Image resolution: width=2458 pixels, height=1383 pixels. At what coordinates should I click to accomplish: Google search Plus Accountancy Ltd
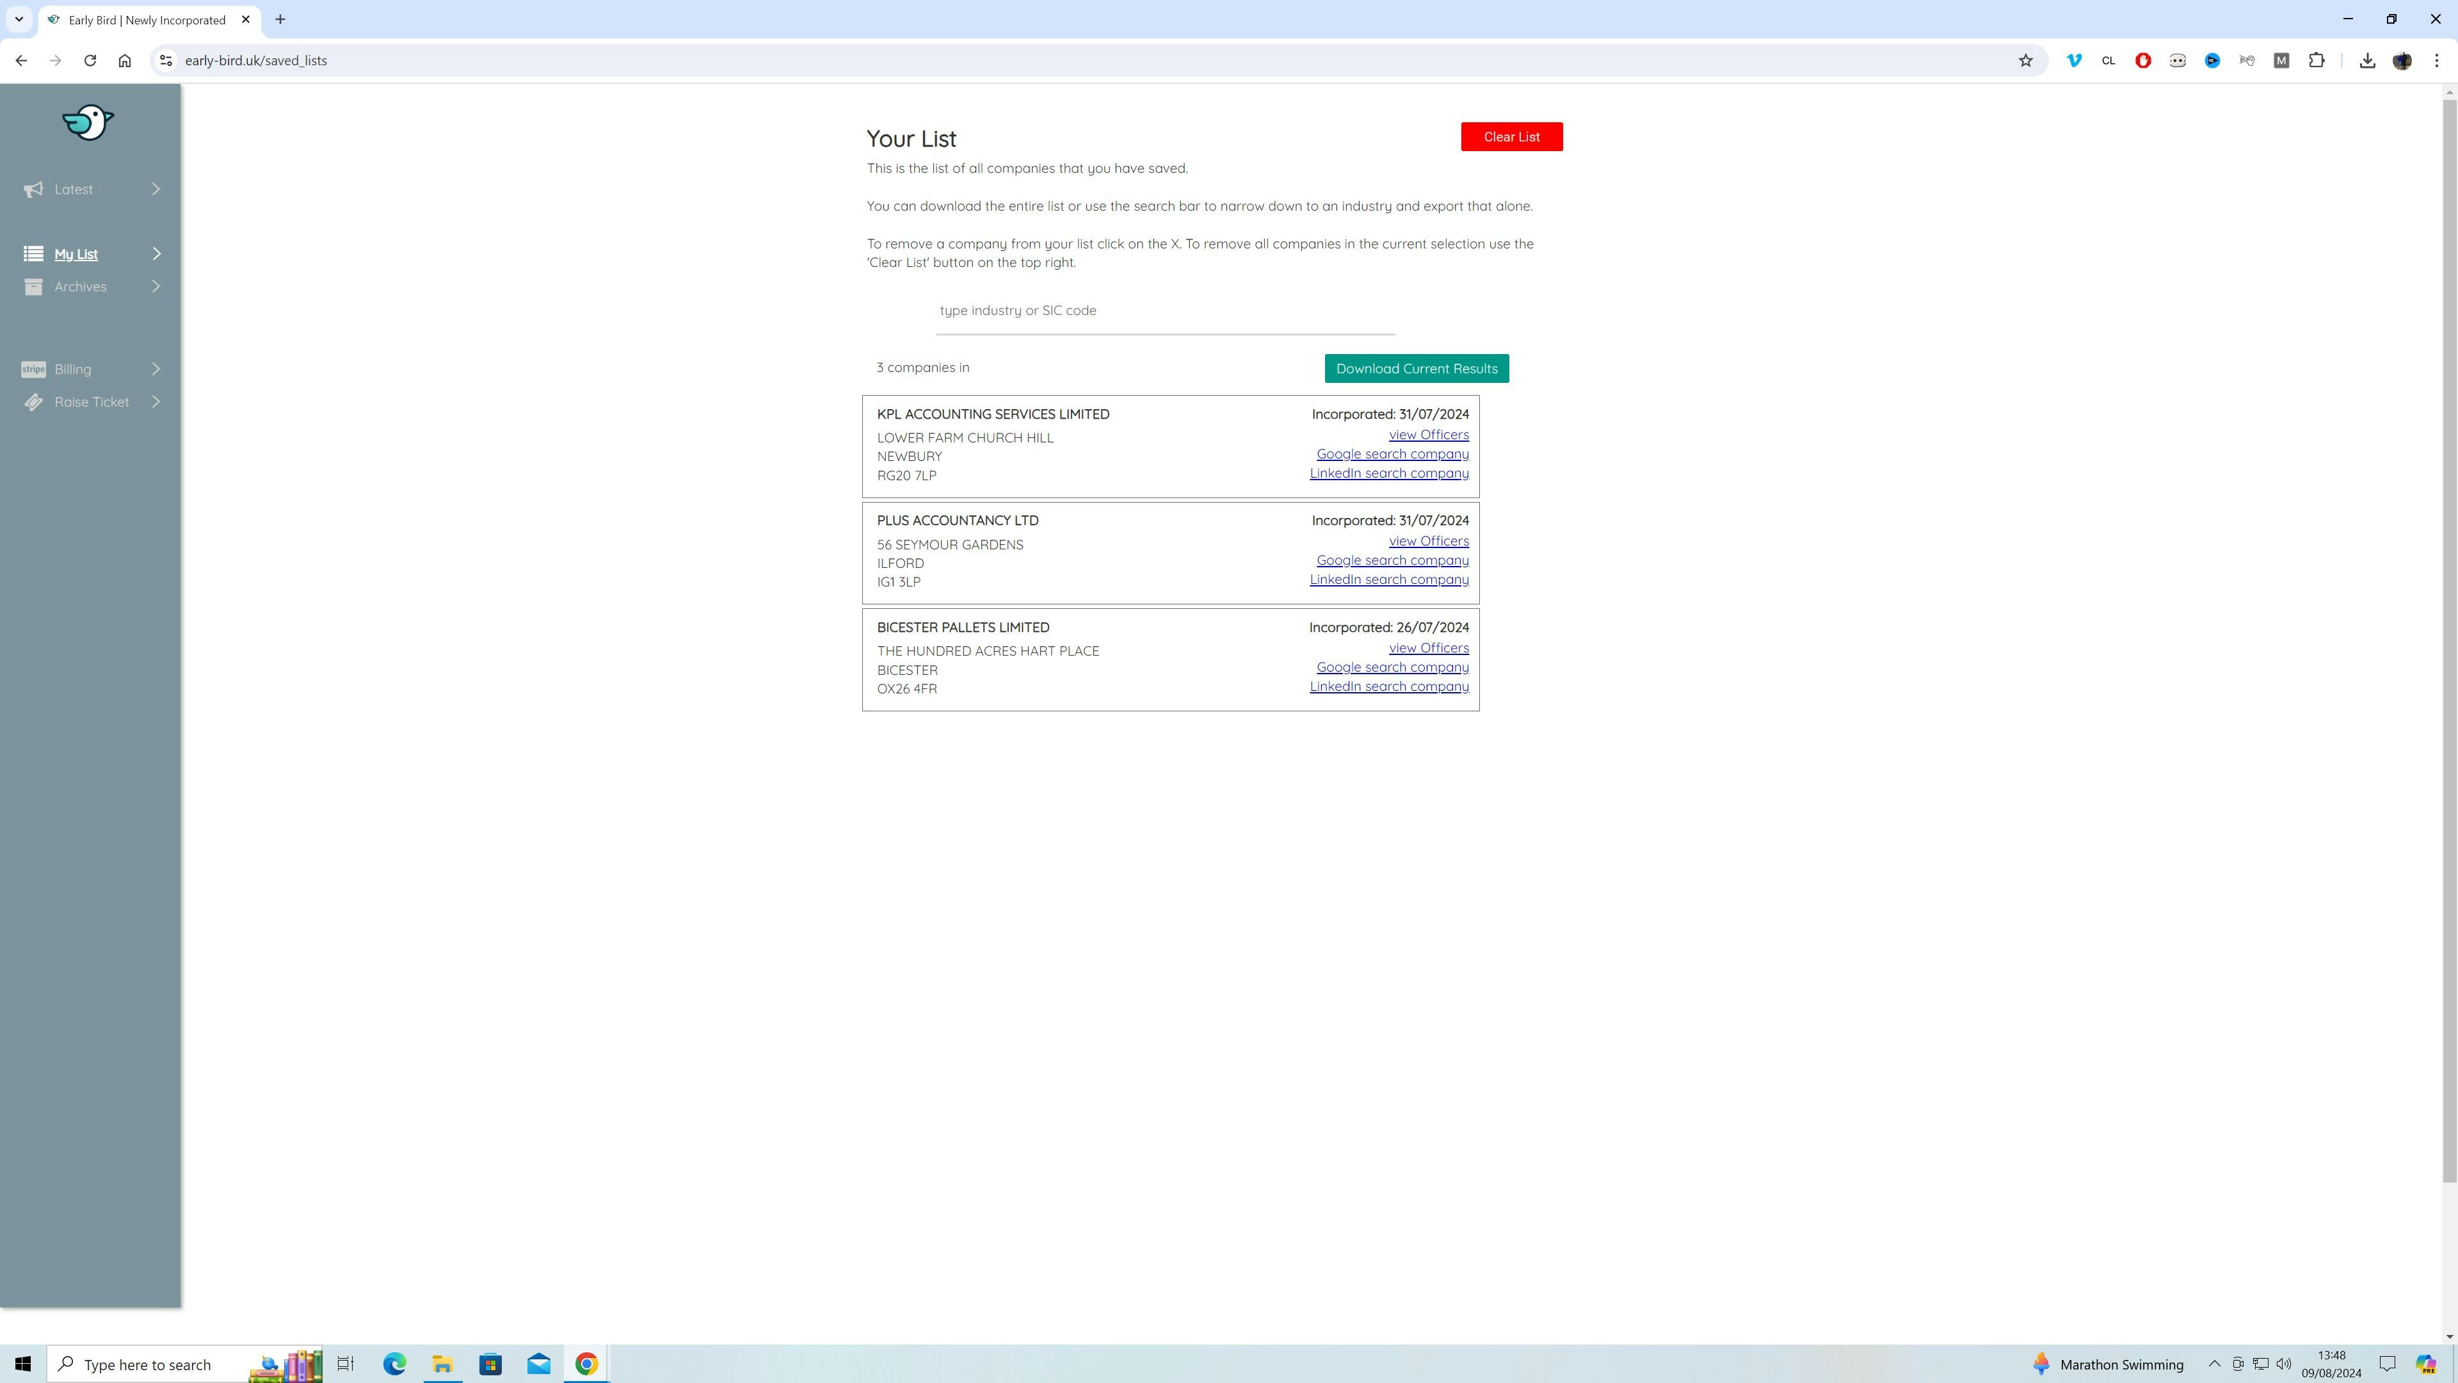1392,560
